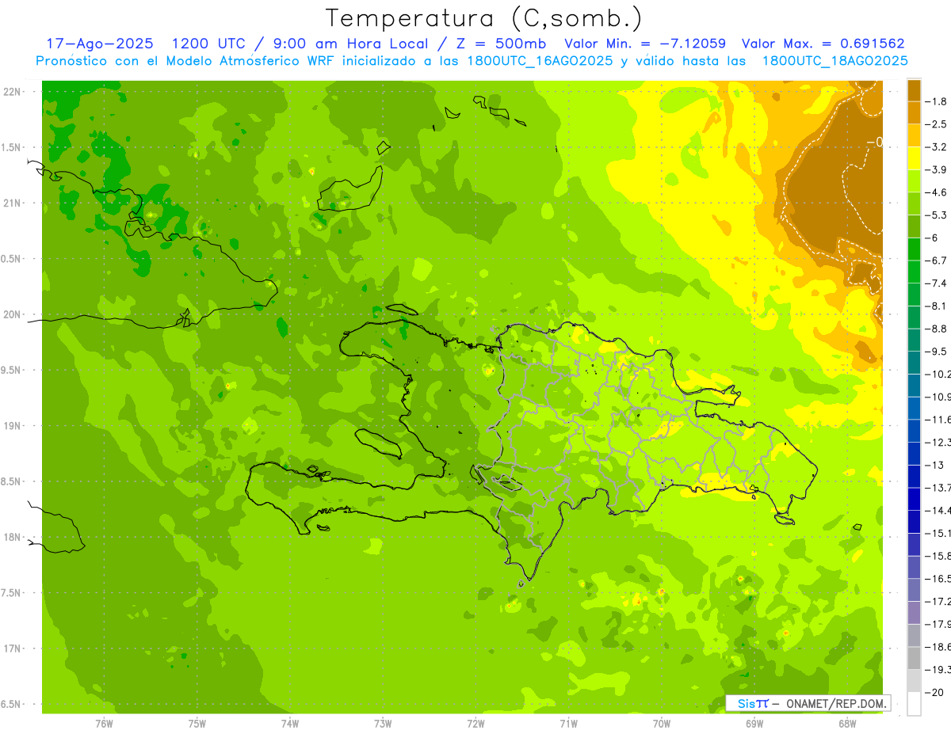Click the '73W' longitude axis label
Viewport: 951px width, 734px height.
[x=383, y=723]
